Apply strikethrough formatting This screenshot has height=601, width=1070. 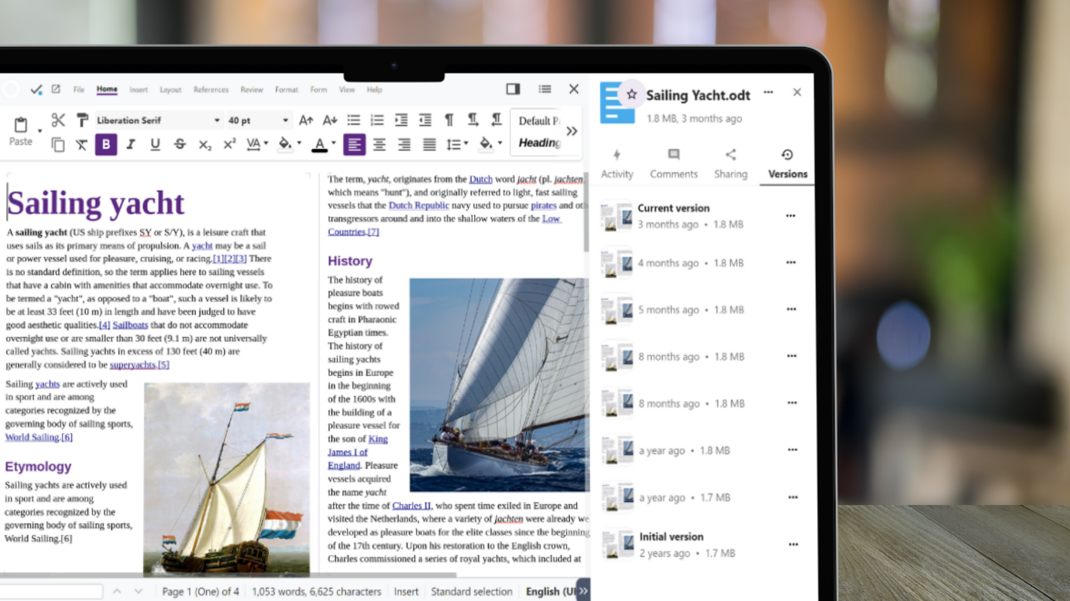(x=180, y=144)
